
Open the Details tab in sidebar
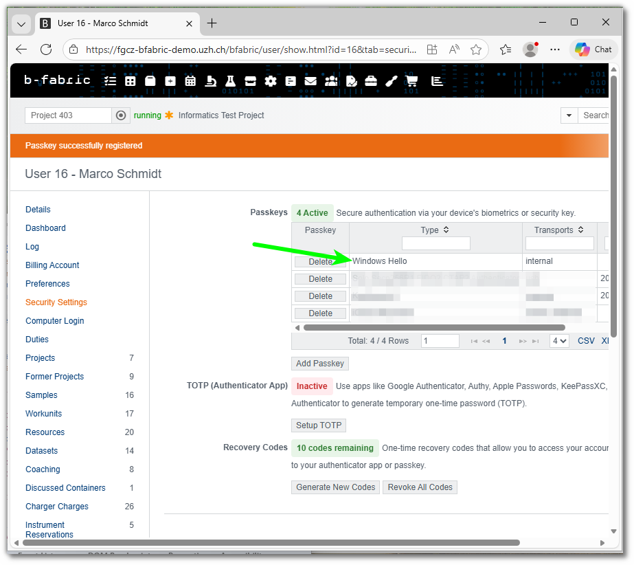[x=38, y=209]
